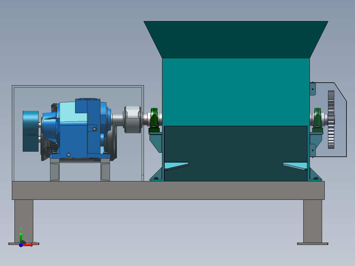This screenshot has height=266, width=355.
Task: Select the gearbox mounting stand left leg
Action: pos(55,170)
